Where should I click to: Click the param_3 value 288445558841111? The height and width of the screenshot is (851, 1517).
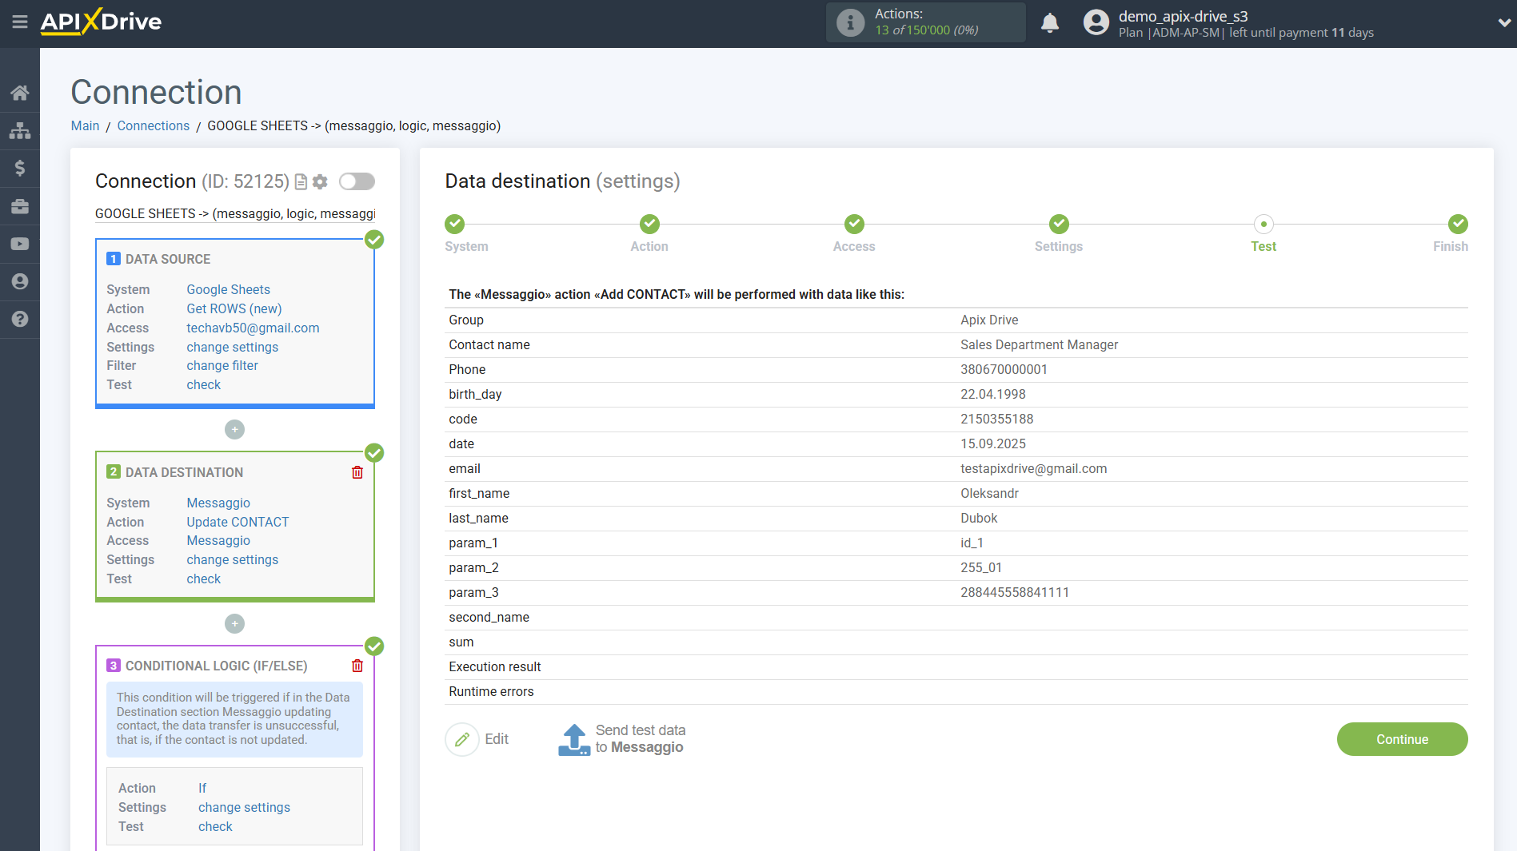[x=1015, y=592]
